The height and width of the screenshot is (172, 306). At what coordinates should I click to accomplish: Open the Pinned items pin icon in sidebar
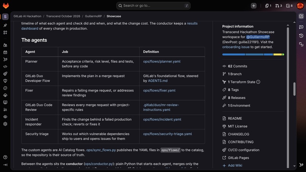(5, 25)
